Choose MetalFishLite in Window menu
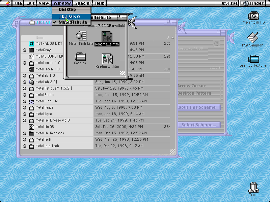The image size is (270, 202). point(72,22)
